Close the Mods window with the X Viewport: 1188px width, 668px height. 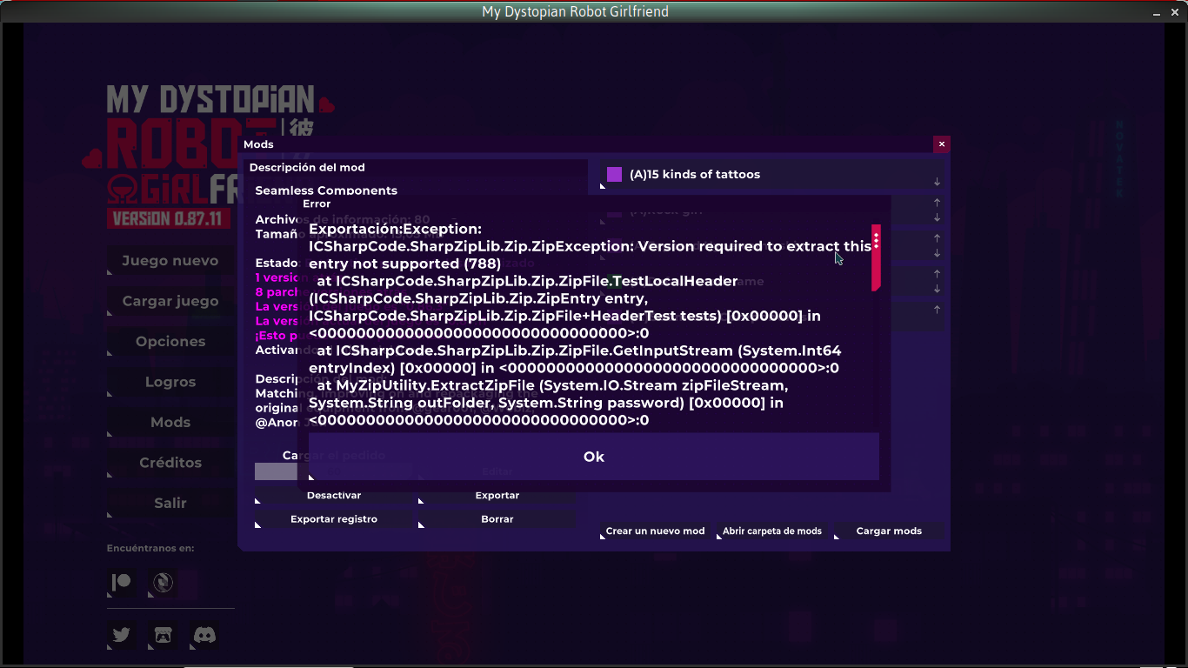click(941, 144)
